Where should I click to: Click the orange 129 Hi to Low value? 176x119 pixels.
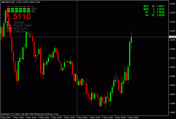[9, 28]
